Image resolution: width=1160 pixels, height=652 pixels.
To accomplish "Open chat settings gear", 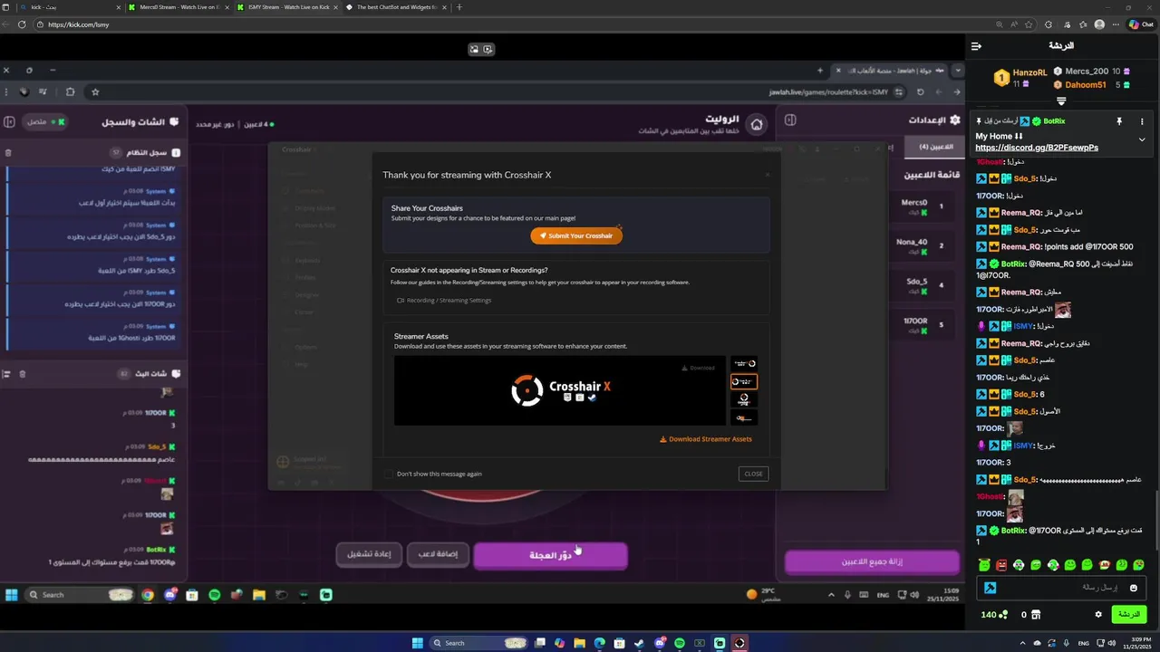I will (1098, 614).
